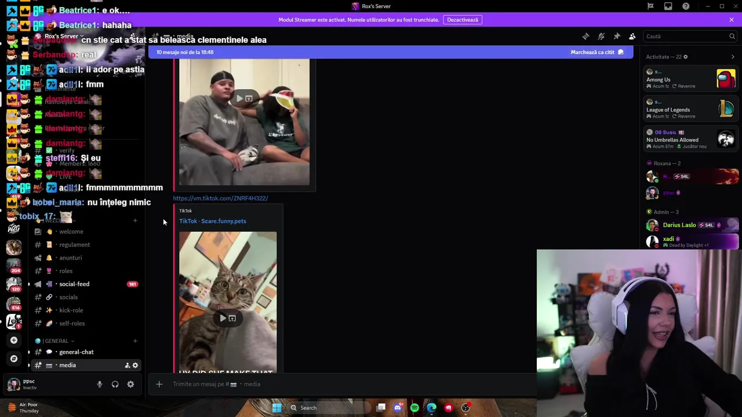Open Rox's Server dropdown menu

click(64, 36)
